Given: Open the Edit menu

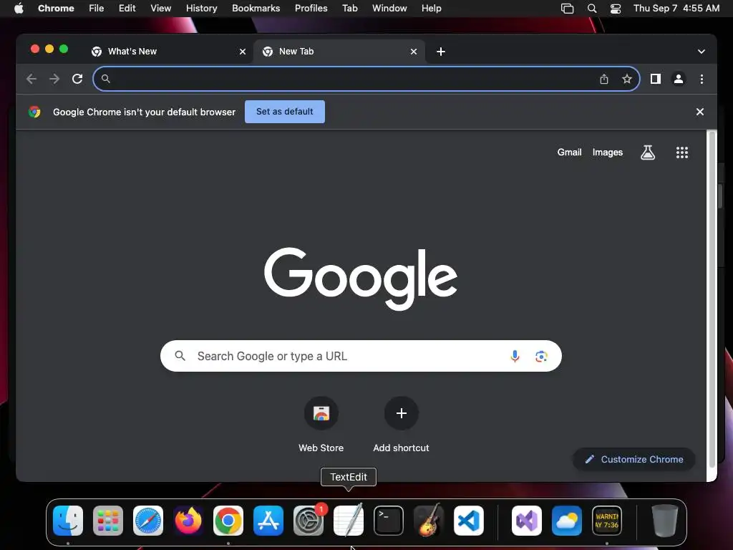Looking at the screenshot, I should 127,9.
